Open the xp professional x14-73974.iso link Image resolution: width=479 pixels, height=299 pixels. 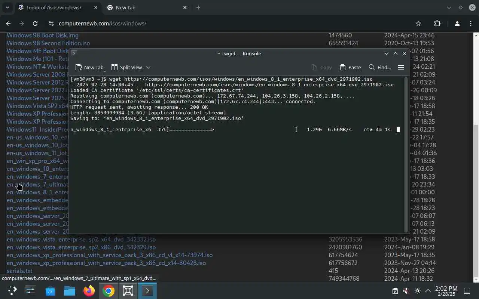click(110, 255)
